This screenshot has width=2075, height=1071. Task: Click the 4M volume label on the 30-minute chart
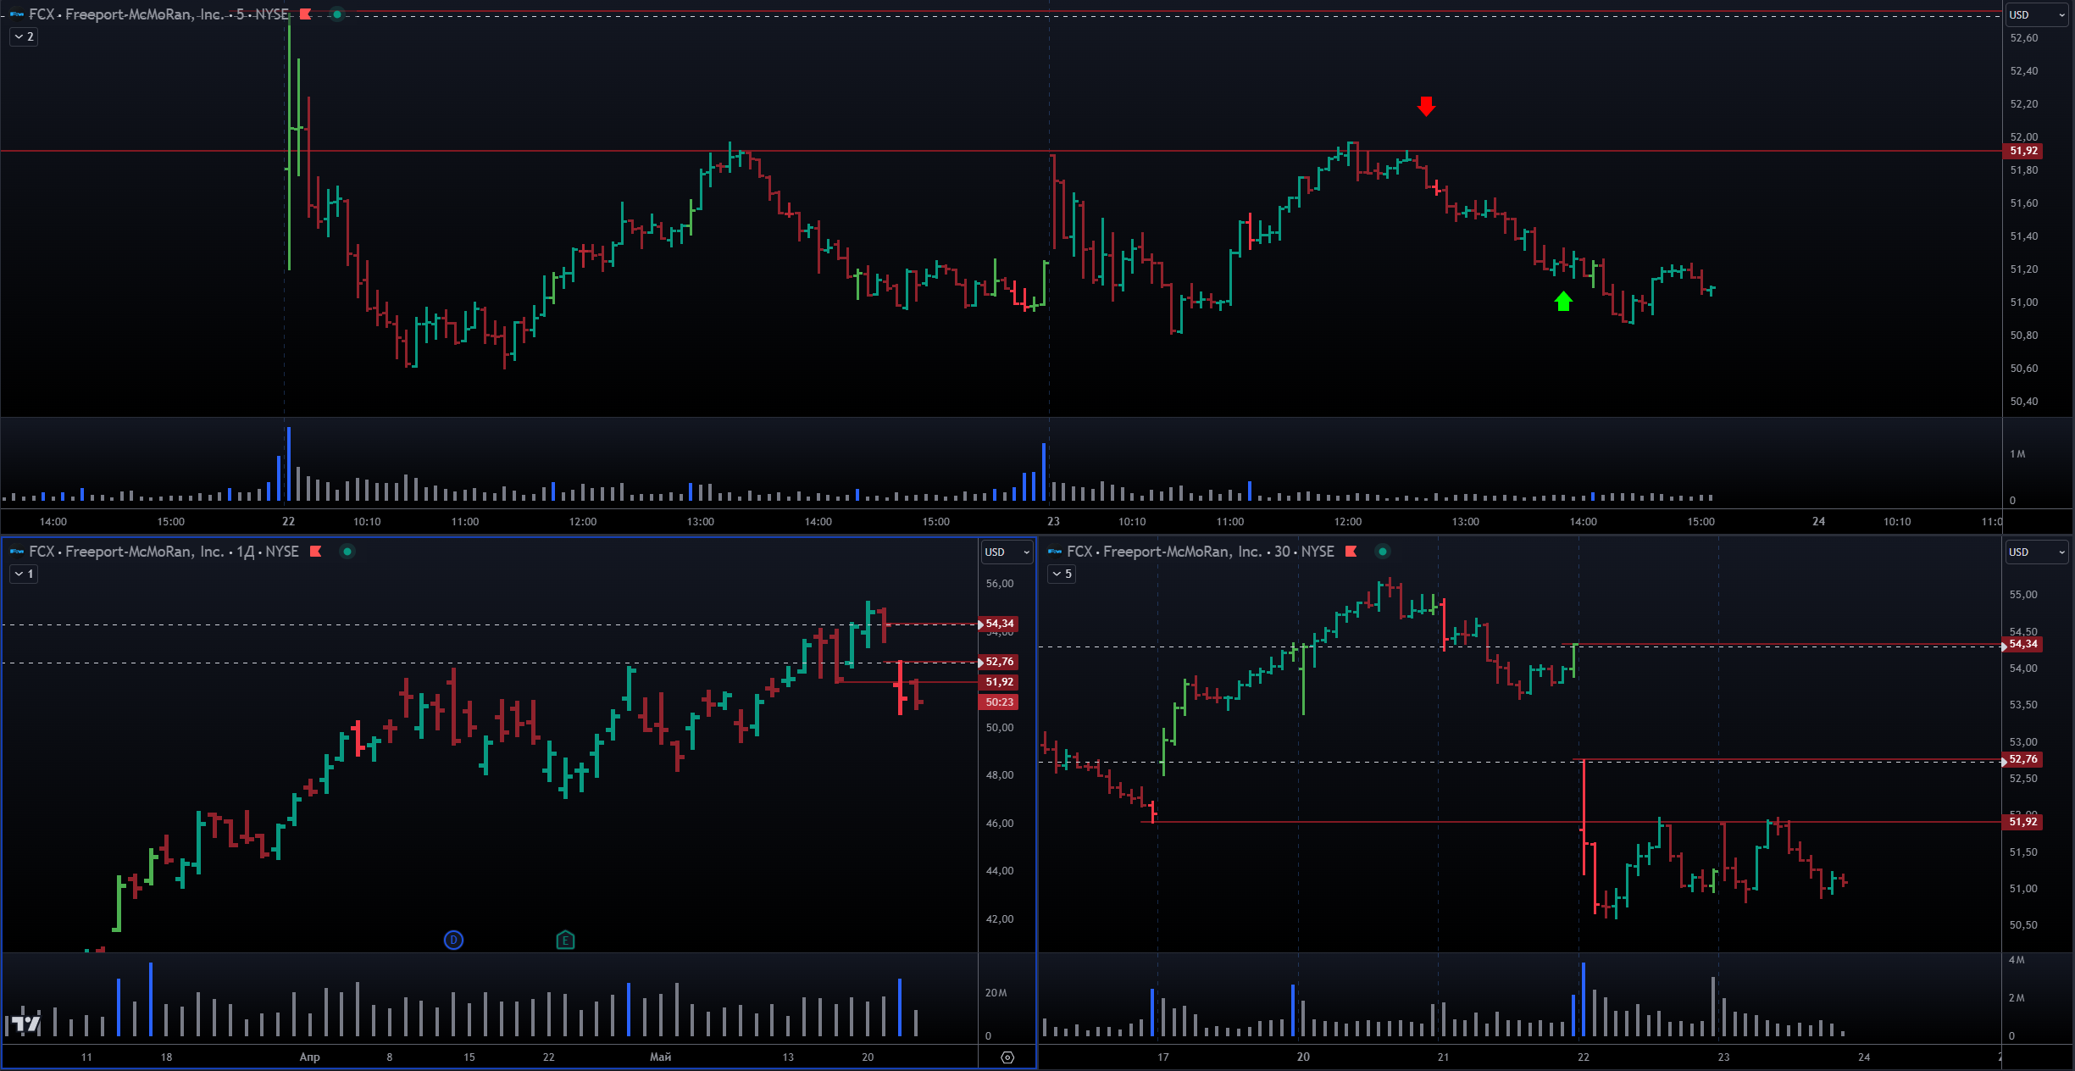coord(2017,960)
